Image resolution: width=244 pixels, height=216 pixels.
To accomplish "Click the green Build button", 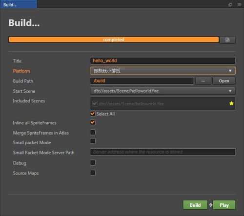I will (x=195, y=205).
